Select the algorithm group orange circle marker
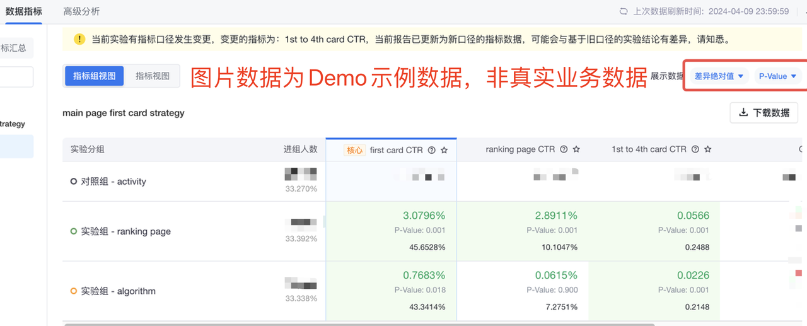 [74, 291]
